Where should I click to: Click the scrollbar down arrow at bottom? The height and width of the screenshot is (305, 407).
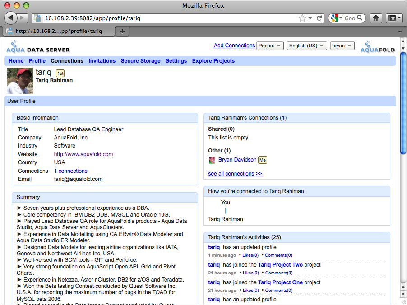point(403,294)
